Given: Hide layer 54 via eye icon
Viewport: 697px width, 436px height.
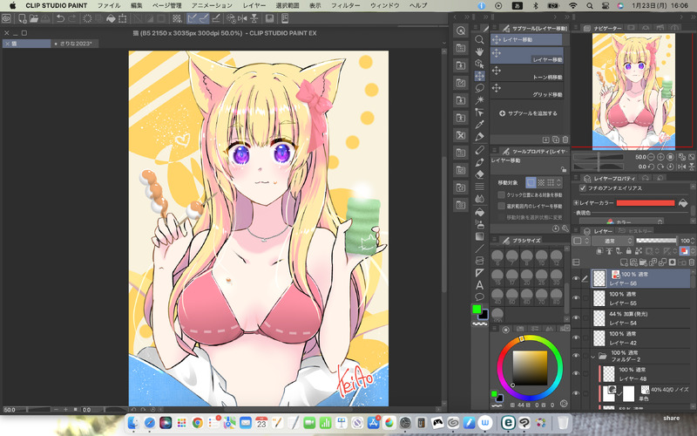Looking at the screenshot, I should pos(576,318).
